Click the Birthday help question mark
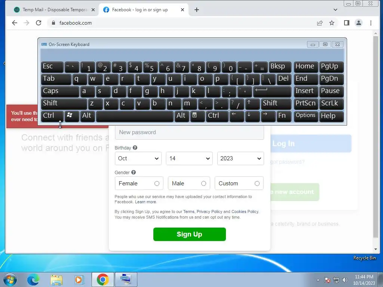This screenshot has height=287, width=383. (x=135, y=148)
